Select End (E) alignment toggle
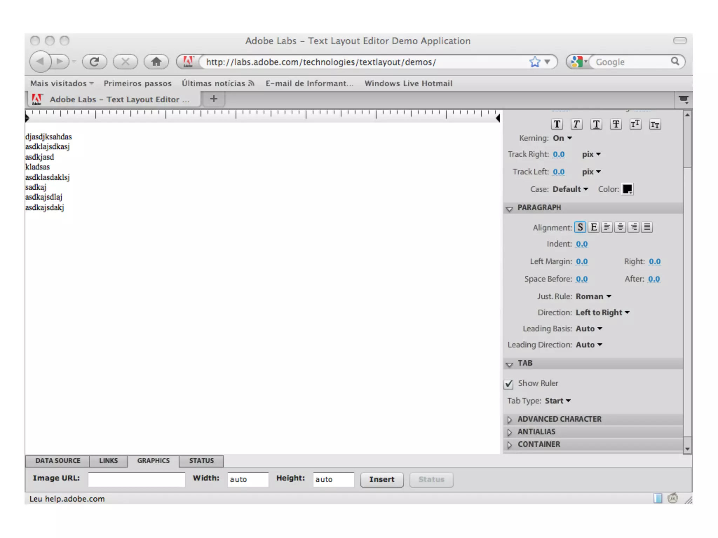 click(x=594, y=227)
